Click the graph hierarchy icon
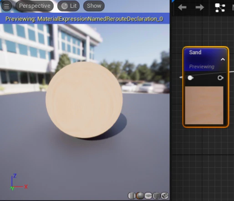234x201 pixels. coord(220,8)
